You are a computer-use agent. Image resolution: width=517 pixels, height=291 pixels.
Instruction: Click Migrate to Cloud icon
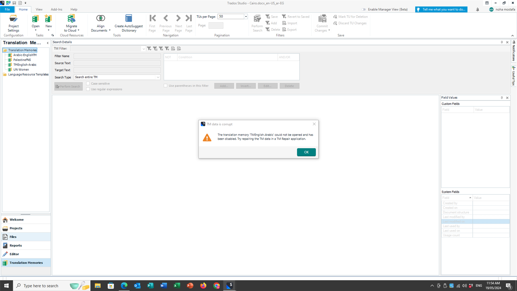coord(71,19)
